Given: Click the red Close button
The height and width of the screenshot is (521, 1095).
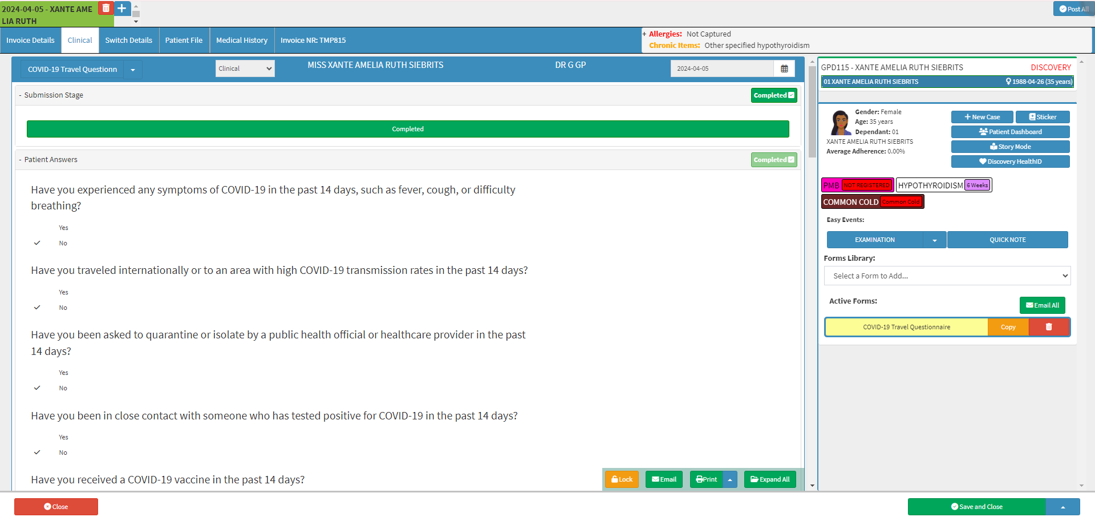Looking at the screenshot, I should (56, 507).
